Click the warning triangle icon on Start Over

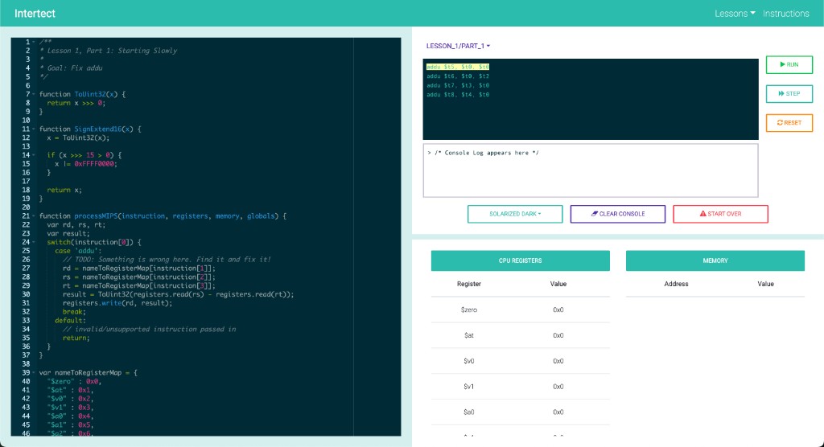point(702,214)
